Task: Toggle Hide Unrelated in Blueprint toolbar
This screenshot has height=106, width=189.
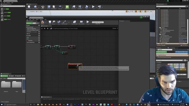Action: tap(64, 22)
